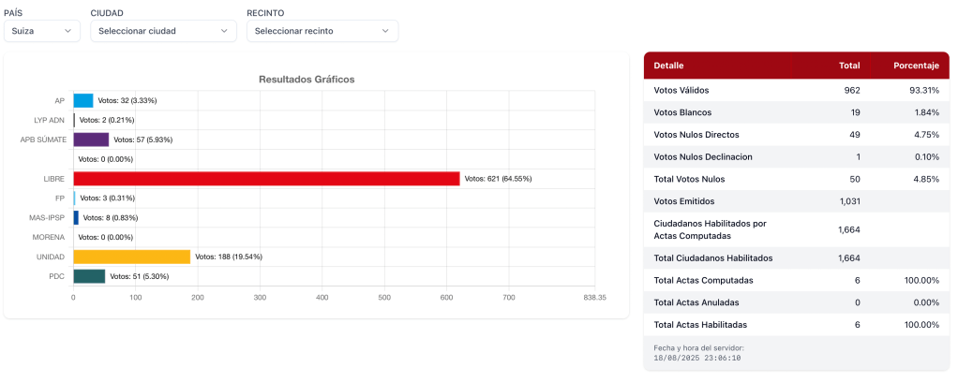The width and height of the screenshot is (958, 382).
Task: Select the Votos Blancos row
Action: click(x=795, y=112)
